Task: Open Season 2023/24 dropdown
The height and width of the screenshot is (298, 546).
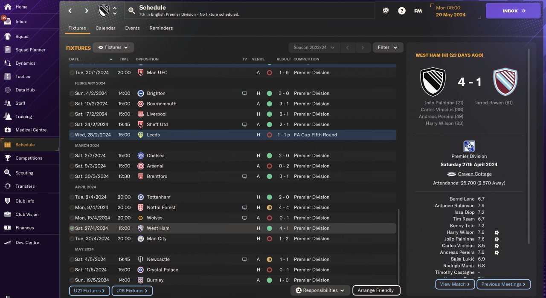Action: tap(314, 47)
